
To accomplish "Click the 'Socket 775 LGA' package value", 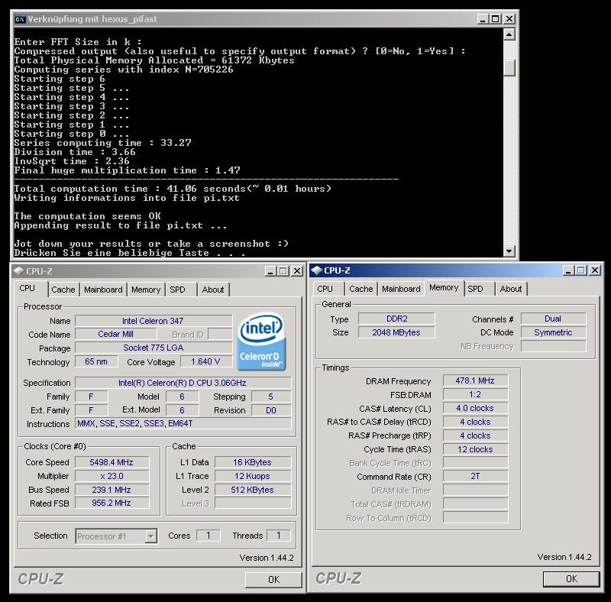I will 154,348.
